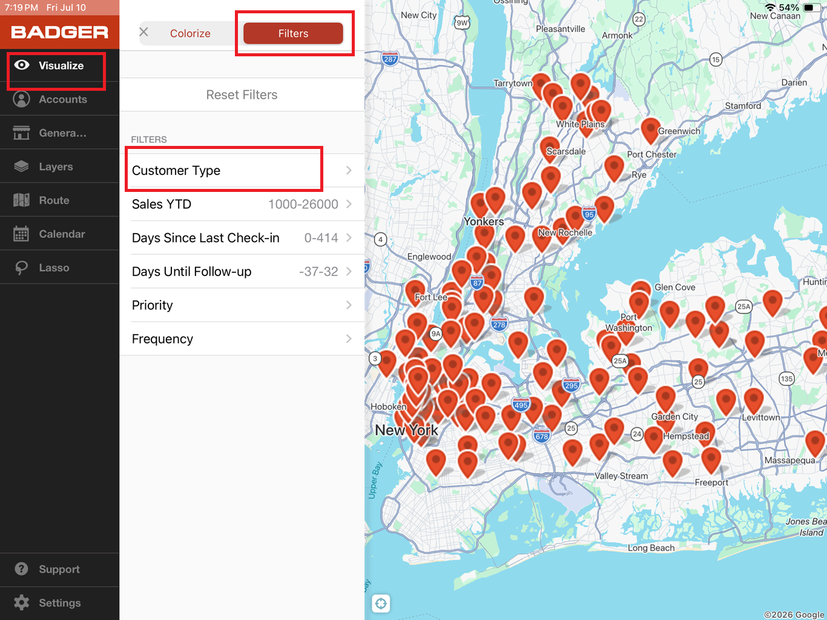Click the Route map icon

pyautogui.click(x=22, y=200)
